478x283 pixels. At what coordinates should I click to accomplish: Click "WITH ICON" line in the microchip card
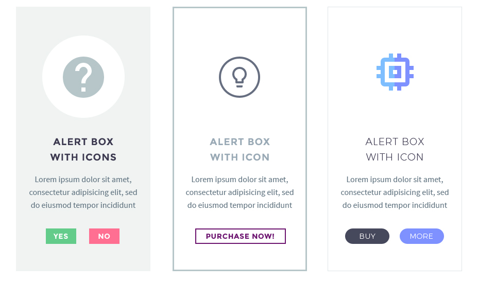(x=395, y=157)
